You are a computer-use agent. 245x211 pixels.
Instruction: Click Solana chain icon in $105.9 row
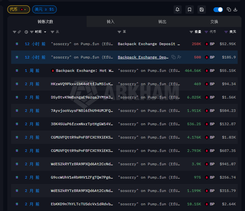click(x=17, y=57)
